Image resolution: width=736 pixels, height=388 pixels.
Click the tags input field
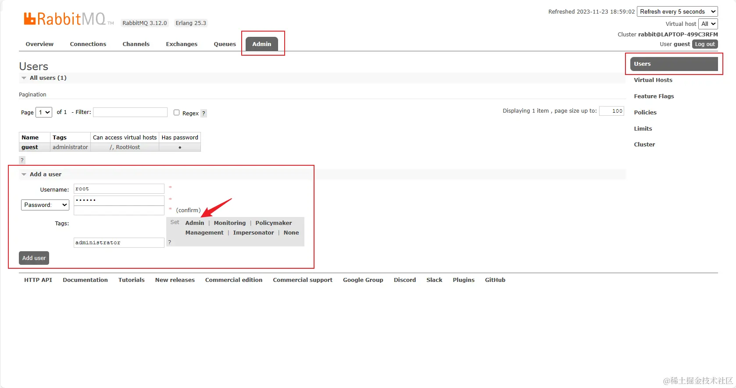tap(119, 242)
